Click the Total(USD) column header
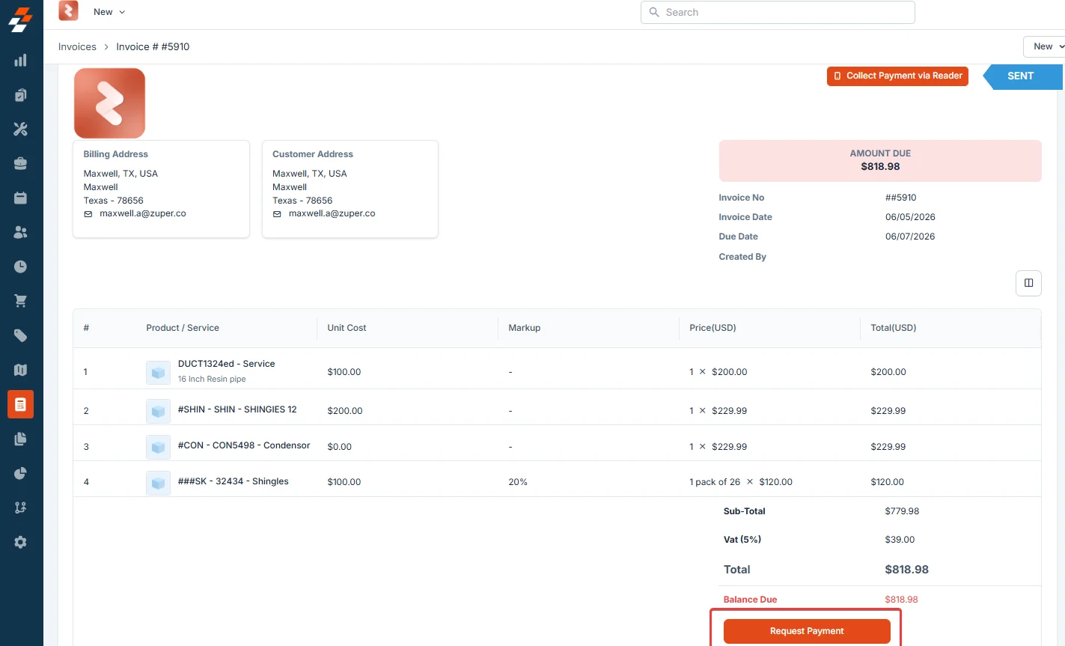 (894, 328)
